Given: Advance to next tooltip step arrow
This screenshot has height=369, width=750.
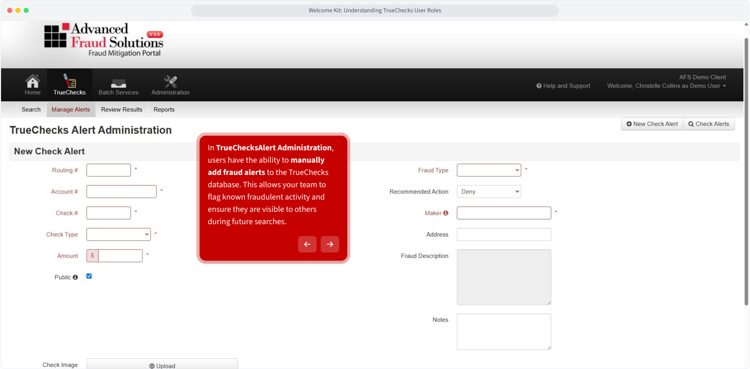Looking at the screenshot, I should 330,244.
